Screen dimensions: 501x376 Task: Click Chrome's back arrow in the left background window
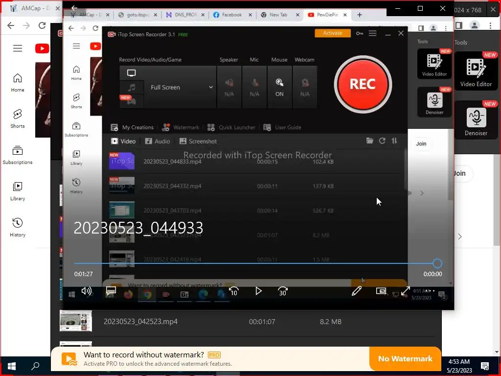coord(11,25)
